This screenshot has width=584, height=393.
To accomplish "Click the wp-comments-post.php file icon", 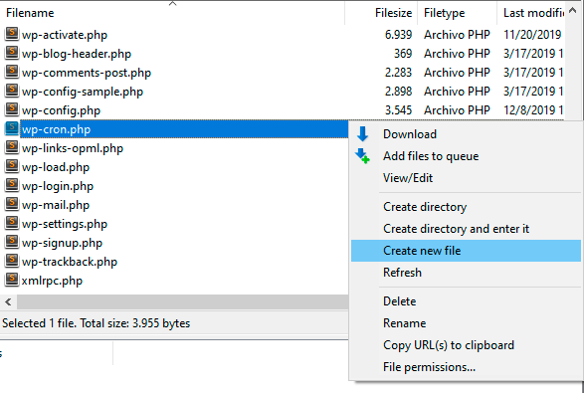I will pyautogui.click(x=12, y=73).
